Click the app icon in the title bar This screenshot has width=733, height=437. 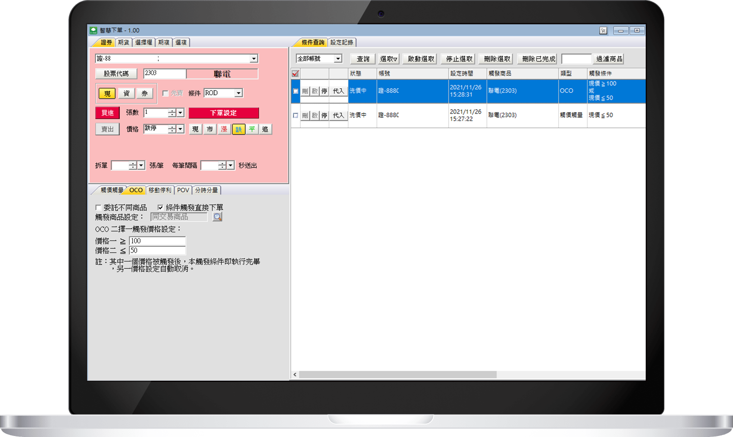pyautogui.click(x=94, y=30)
